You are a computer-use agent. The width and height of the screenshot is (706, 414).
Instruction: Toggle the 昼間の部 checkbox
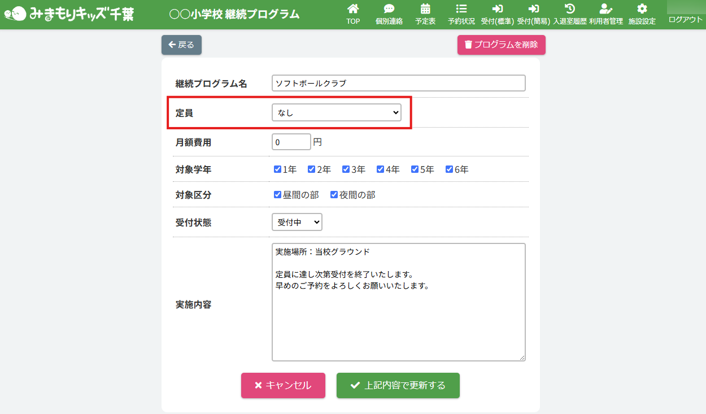277,195
